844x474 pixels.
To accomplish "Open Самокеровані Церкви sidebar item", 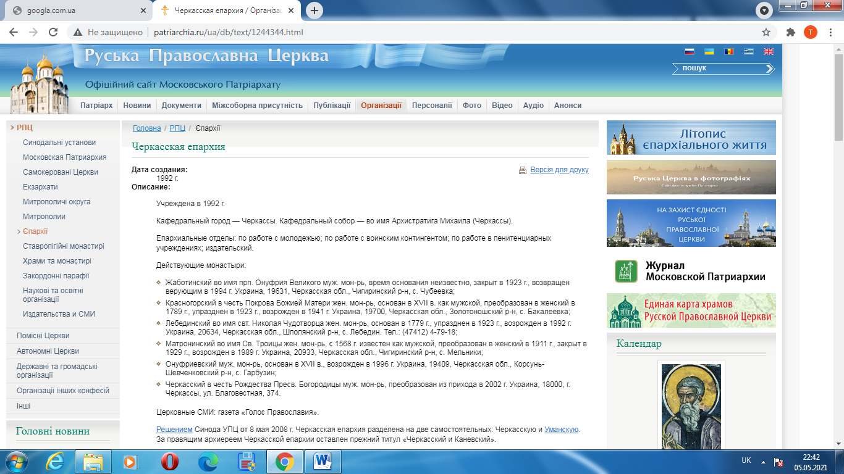I will coord(61,172).
